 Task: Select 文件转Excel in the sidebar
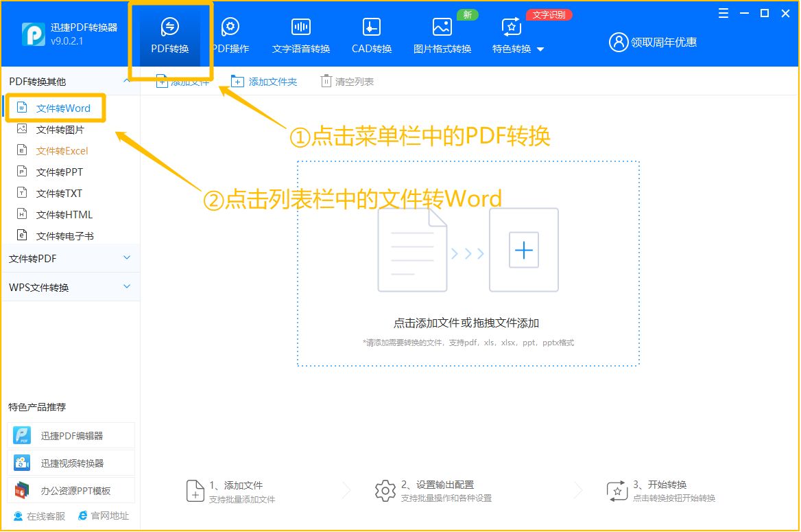(x=62, y=151)
